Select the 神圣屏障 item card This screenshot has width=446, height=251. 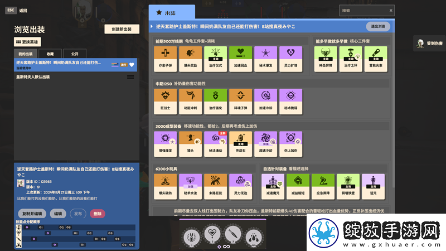pyautogui.click(x=326, y=59)
